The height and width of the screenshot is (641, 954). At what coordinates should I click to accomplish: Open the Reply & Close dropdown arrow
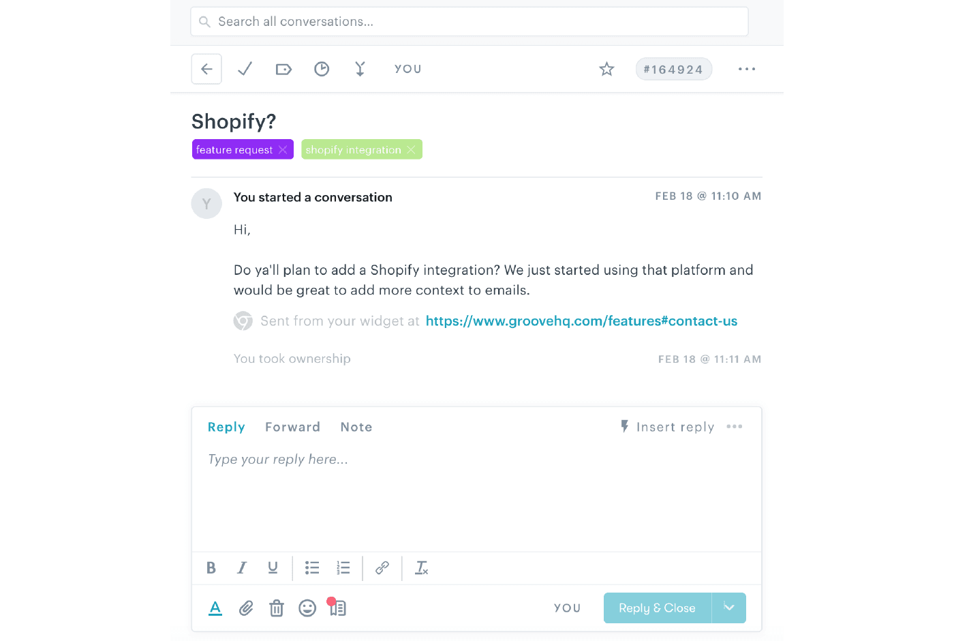(x=729, y=608)
